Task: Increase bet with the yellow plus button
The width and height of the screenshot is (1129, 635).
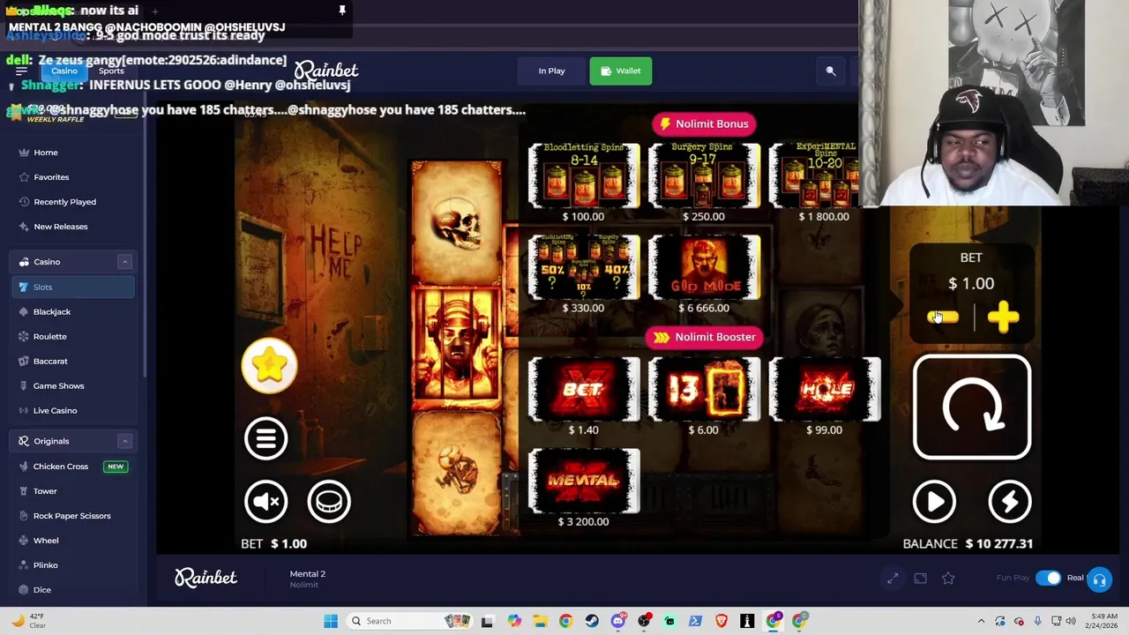Action: click(x=1004, y=317)
